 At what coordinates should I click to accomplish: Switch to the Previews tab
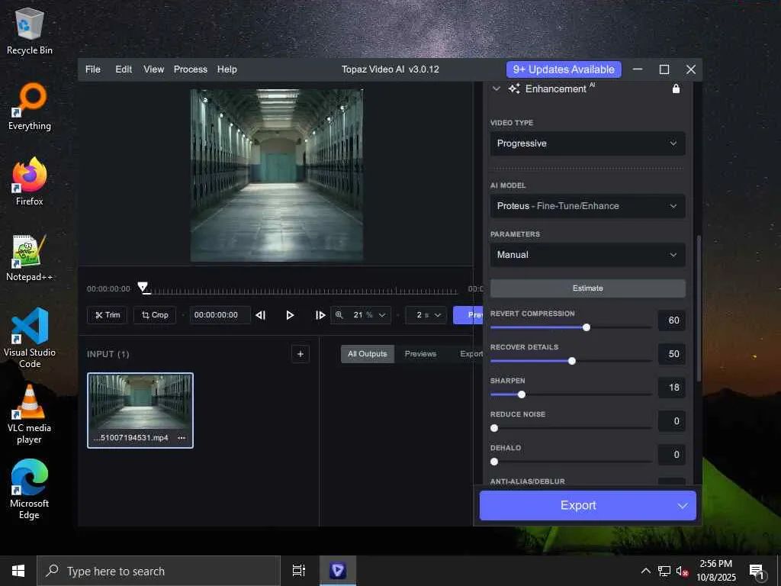click(420, 354)
